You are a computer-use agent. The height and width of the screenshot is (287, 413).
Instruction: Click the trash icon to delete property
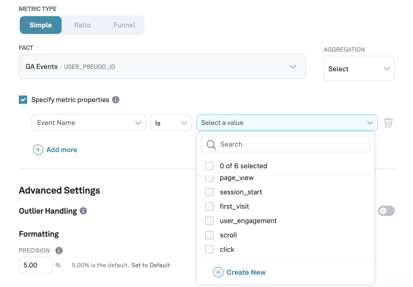click(388, 123)
